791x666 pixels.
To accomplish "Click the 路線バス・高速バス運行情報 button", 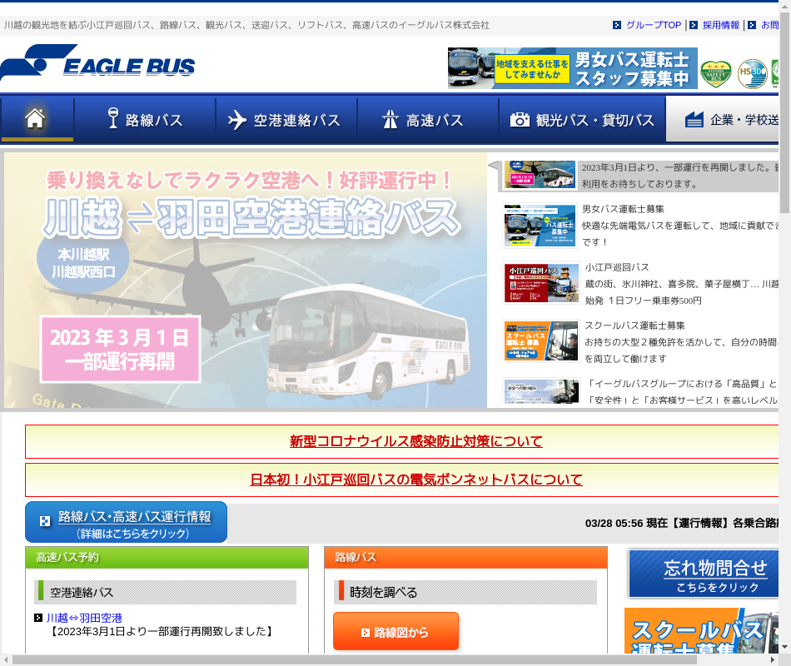I will coord(126,522).
